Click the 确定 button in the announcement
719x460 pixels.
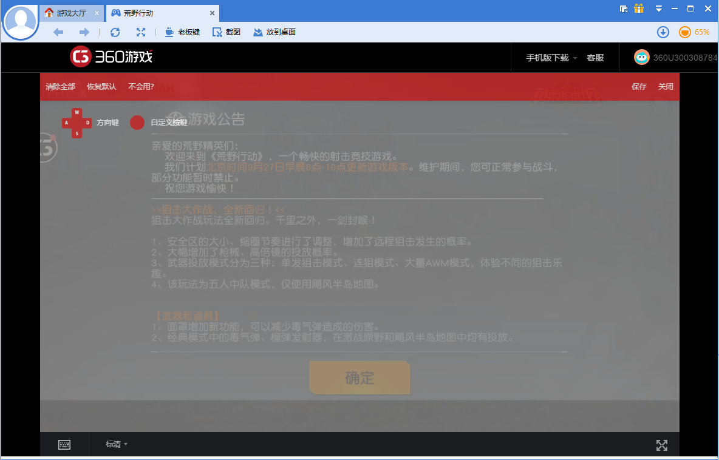[x=359, y=377]
